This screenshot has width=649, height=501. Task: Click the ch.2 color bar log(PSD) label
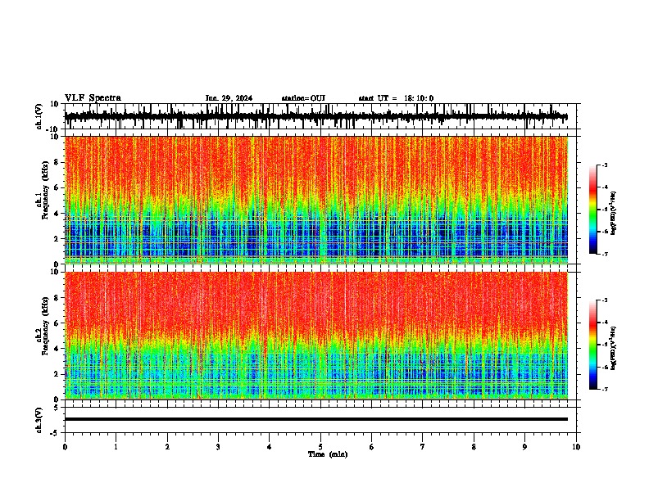[613, 349]
